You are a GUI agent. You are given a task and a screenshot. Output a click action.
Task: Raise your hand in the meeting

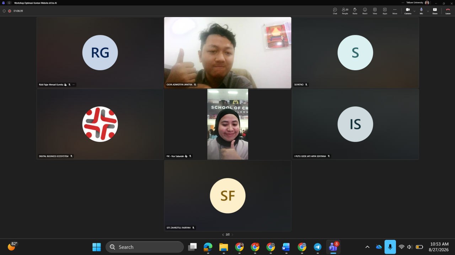[x=355, y=11]
